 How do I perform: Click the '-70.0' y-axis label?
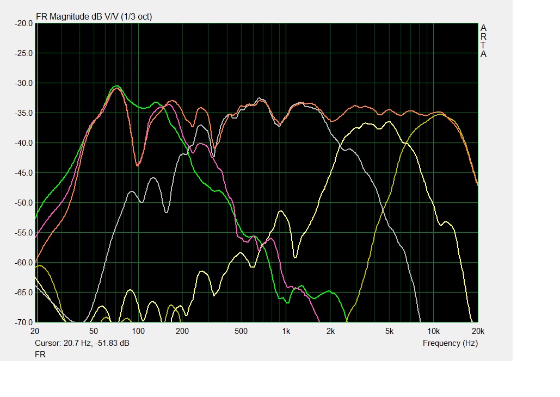pyautogui.click(x=23, y=322)
